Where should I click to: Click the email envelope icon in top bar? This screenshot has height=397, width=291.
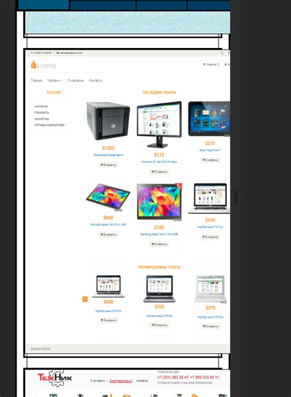pyautogui.click(x=58, y=53)
